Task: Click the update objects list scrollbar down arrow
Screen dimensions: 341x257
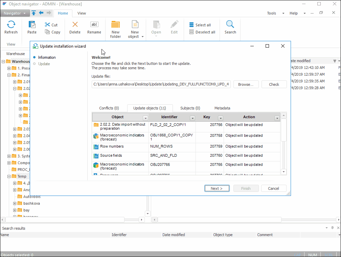Action: 284,172
